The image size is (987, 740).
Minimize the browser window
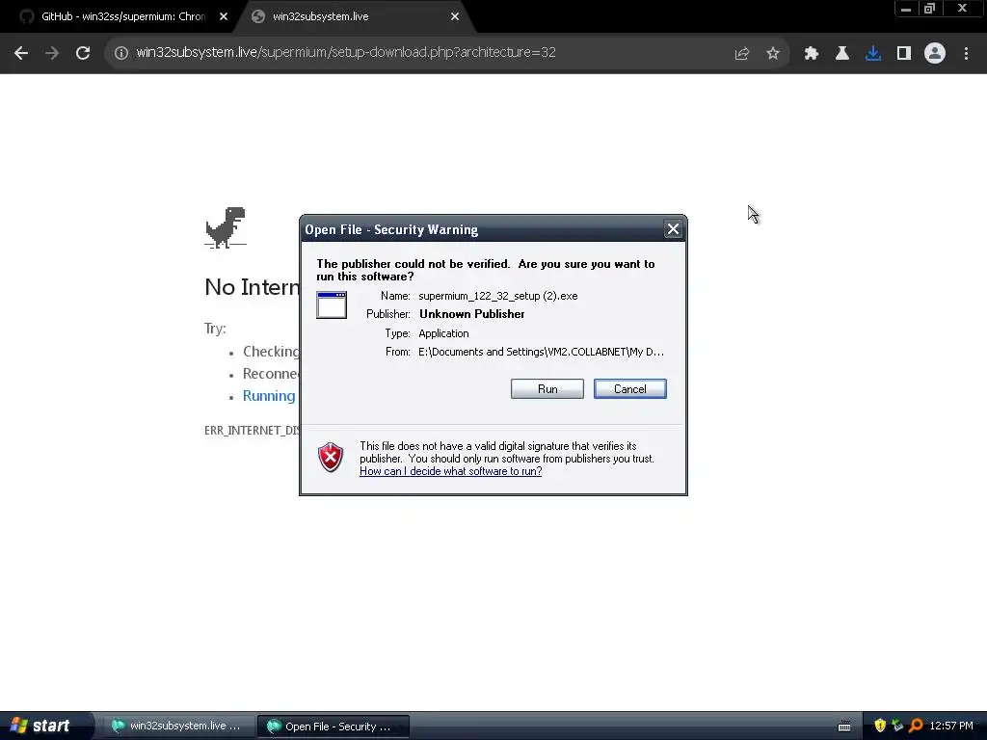[x=906, y=9]
